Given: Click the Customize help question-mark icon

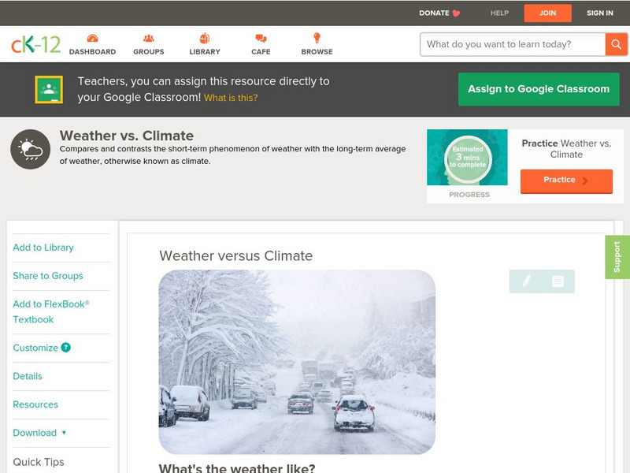Looking at the screenshot, I should (x=65, y=348).
